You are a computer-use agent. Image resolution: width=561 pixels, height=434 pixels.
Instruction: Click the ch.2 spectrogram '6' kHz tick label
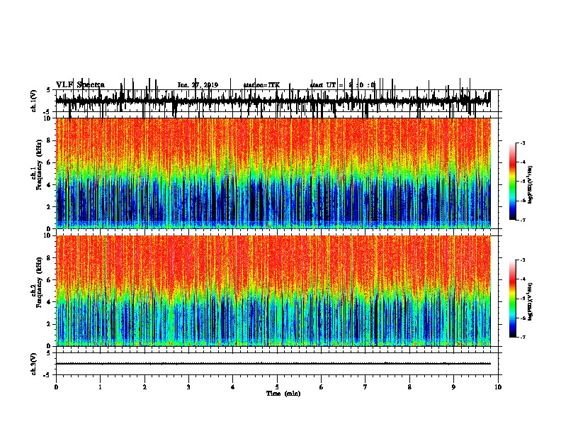click(49, 280)
